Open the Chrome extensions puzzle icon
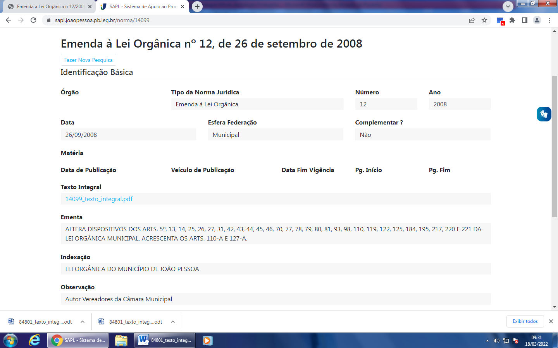 (512, 20)
